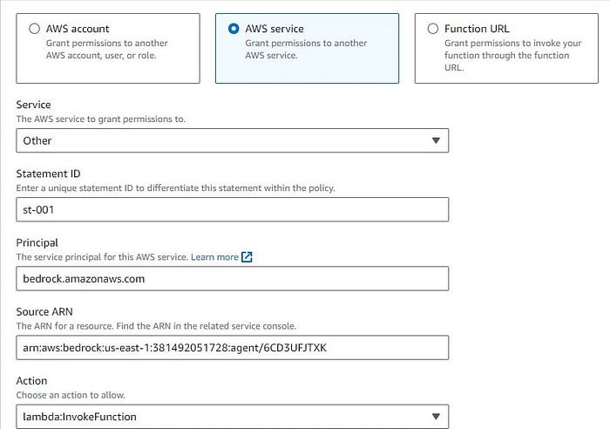Click the Source ARN input field

tap(232, 348)
